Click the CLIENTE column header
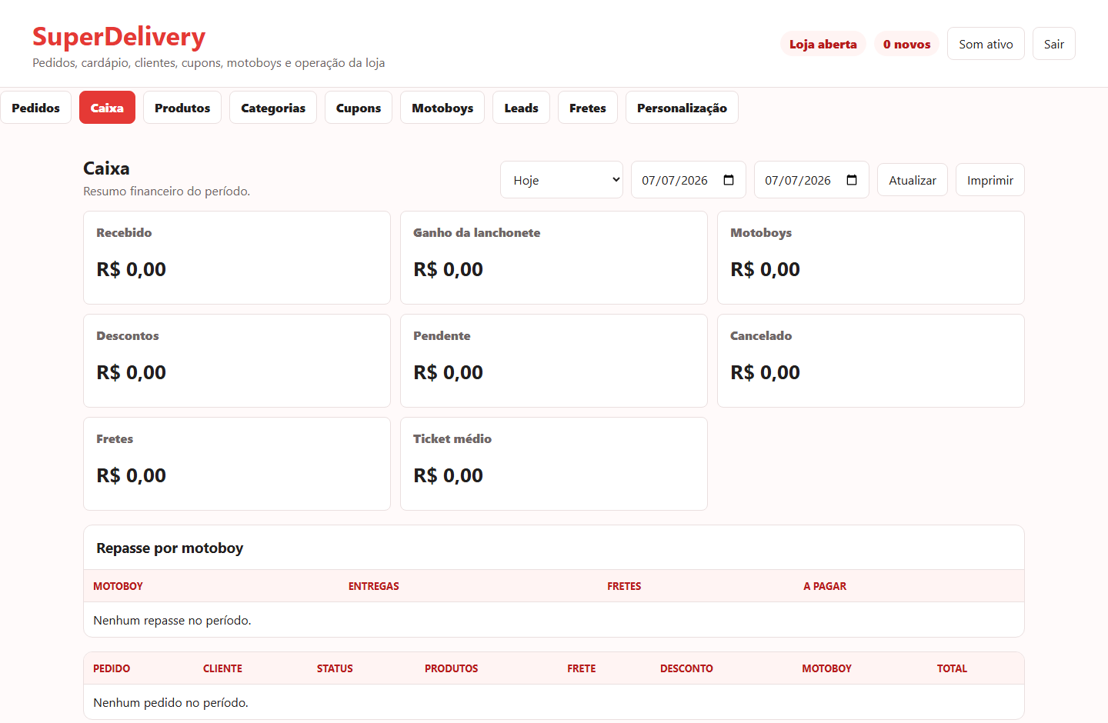 222,668
